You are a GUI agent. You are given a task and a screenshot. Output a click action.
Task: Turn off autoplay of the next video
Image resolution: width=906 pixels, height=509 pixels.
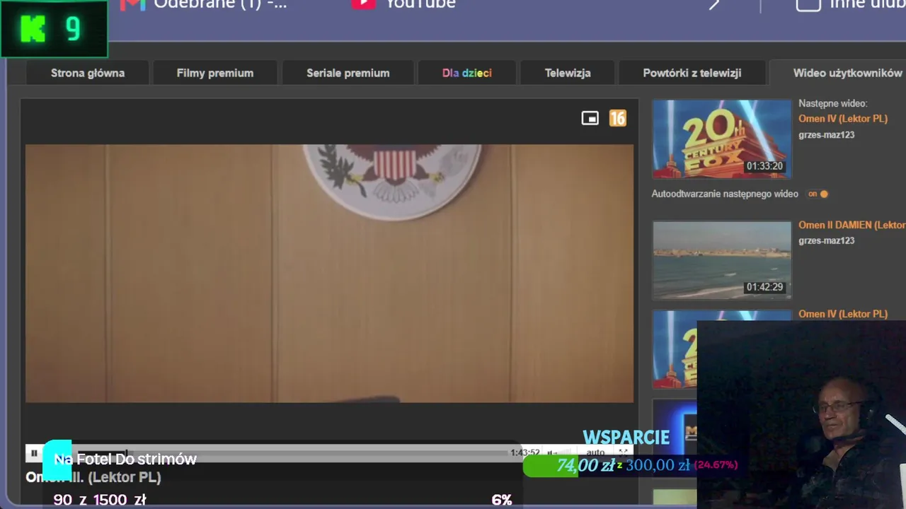pos(818,194)
